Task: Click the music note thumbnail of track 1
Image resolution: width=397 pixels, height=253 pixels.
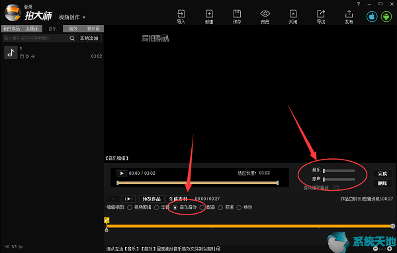Action: (11, 52)
